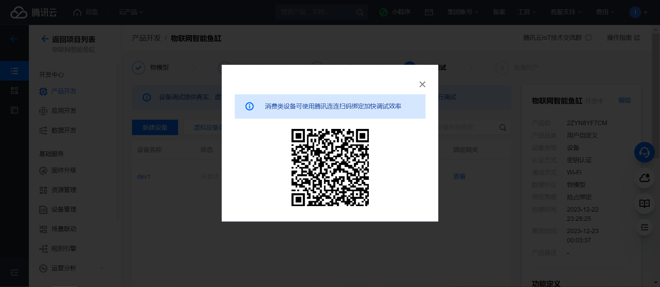Screen dimensions: 660x287
Task: Click 编辑 link in product panel
Action: (625, 100)
